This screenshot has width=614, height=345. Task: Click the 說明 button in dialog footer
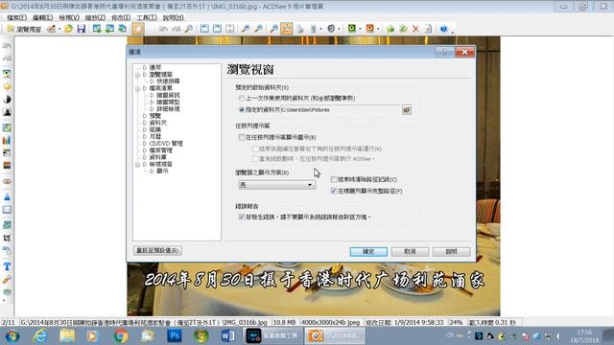point(452,251)
